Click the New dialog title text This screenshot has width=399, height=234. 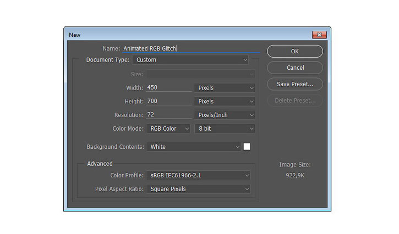pos(74,35)
